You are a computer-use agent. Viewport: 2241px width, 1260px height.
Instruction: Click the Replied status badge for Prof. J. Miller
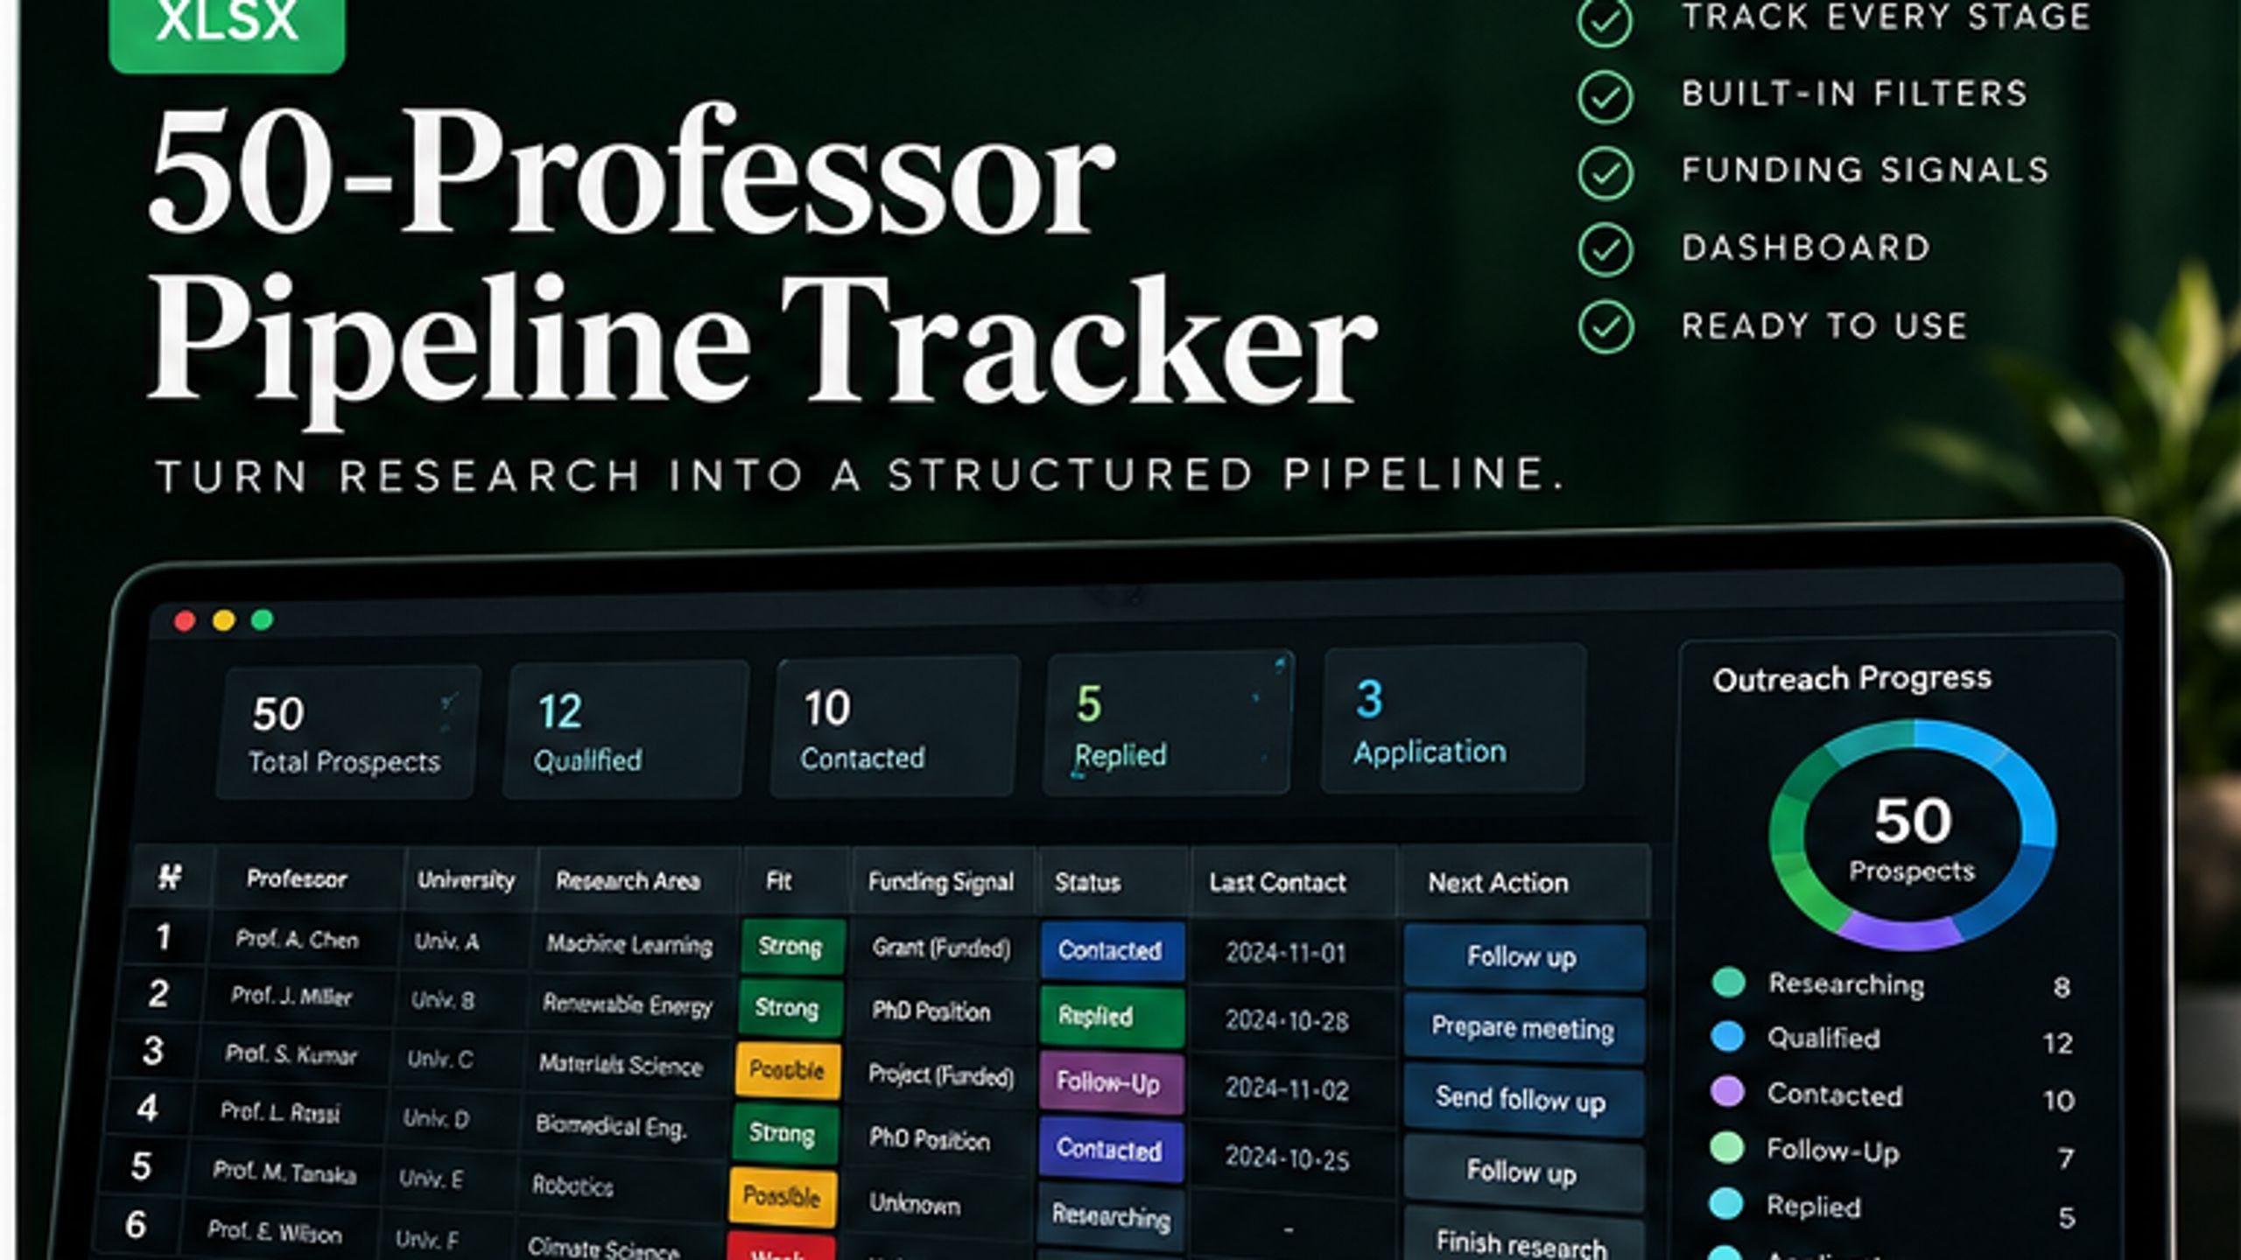(1111, 1016)
